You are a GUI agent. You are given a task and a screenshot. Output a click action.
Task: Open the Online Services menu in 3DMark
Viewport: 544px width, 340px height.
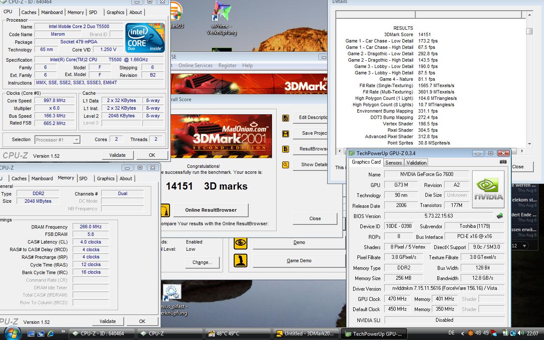click(x=195, y=65)
